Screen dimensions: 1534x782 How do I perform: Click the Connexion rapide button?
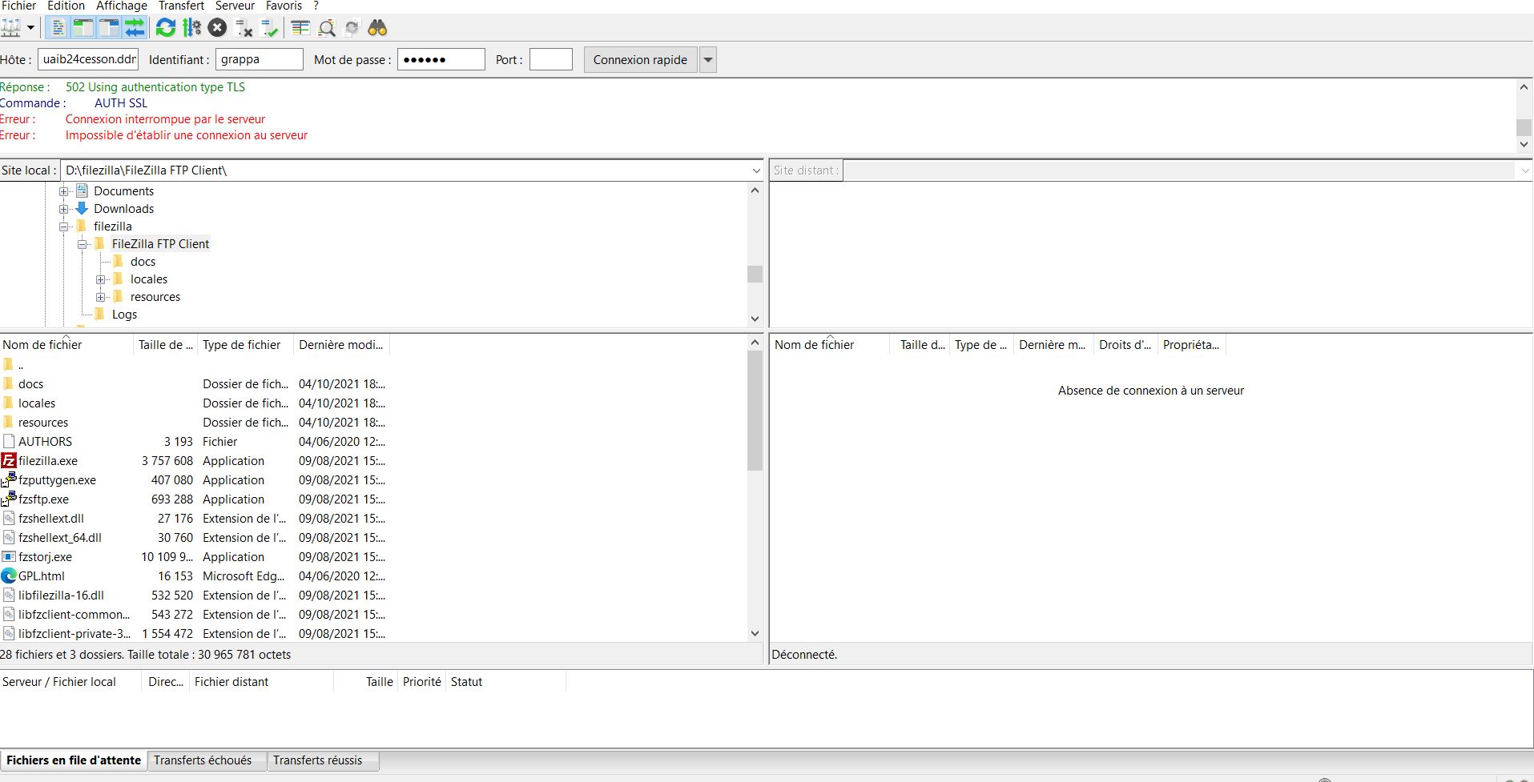tap(640, 60)
